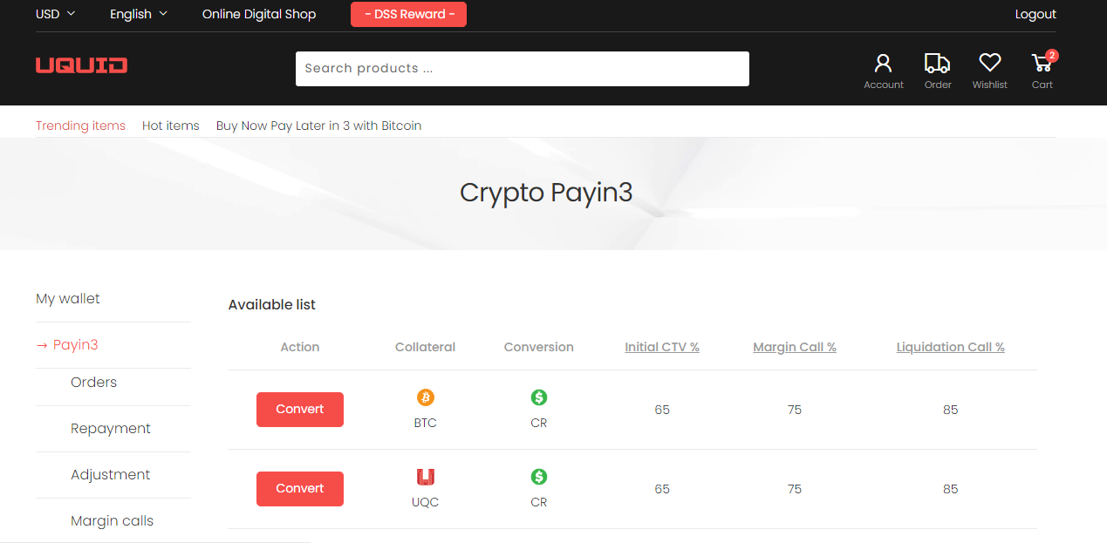
Task: Open the shopping Cart icon
Action: [1041, 63]
